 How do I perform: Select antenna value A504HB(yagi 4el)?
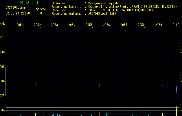point(102,14)
